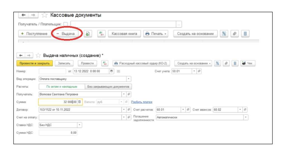
Task: Open the Кассовая книга report
Action: point(124,34)
